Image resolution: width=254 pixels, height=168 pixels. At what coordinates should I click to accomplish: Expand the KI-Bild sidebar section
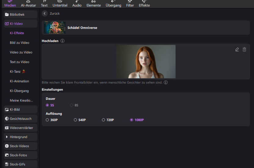pyautogui.click(x=20, y=109)
